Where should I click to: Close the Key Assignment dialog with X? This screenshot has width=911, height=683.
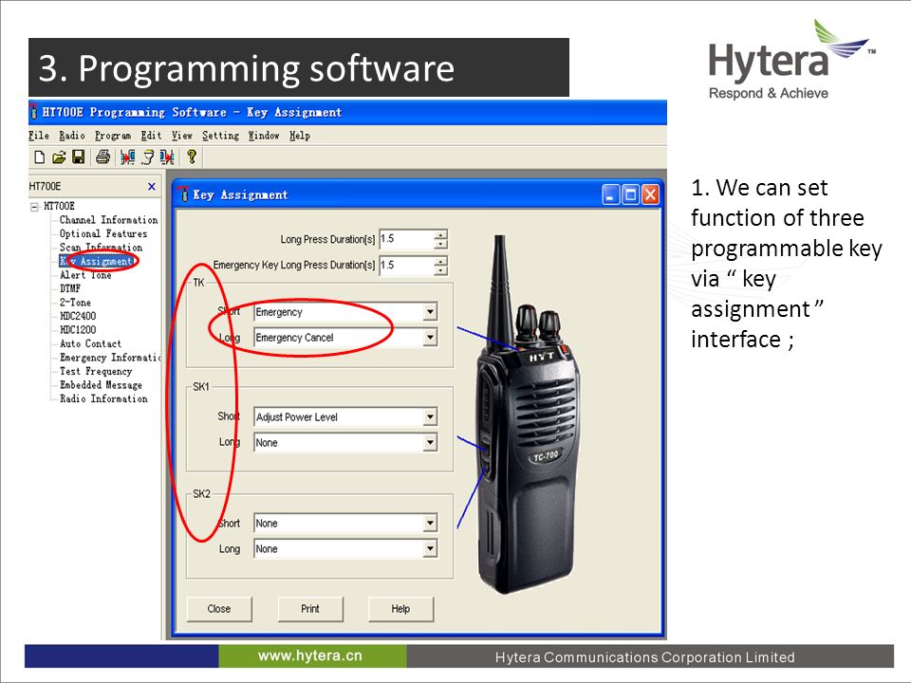[x=650, y=194]
